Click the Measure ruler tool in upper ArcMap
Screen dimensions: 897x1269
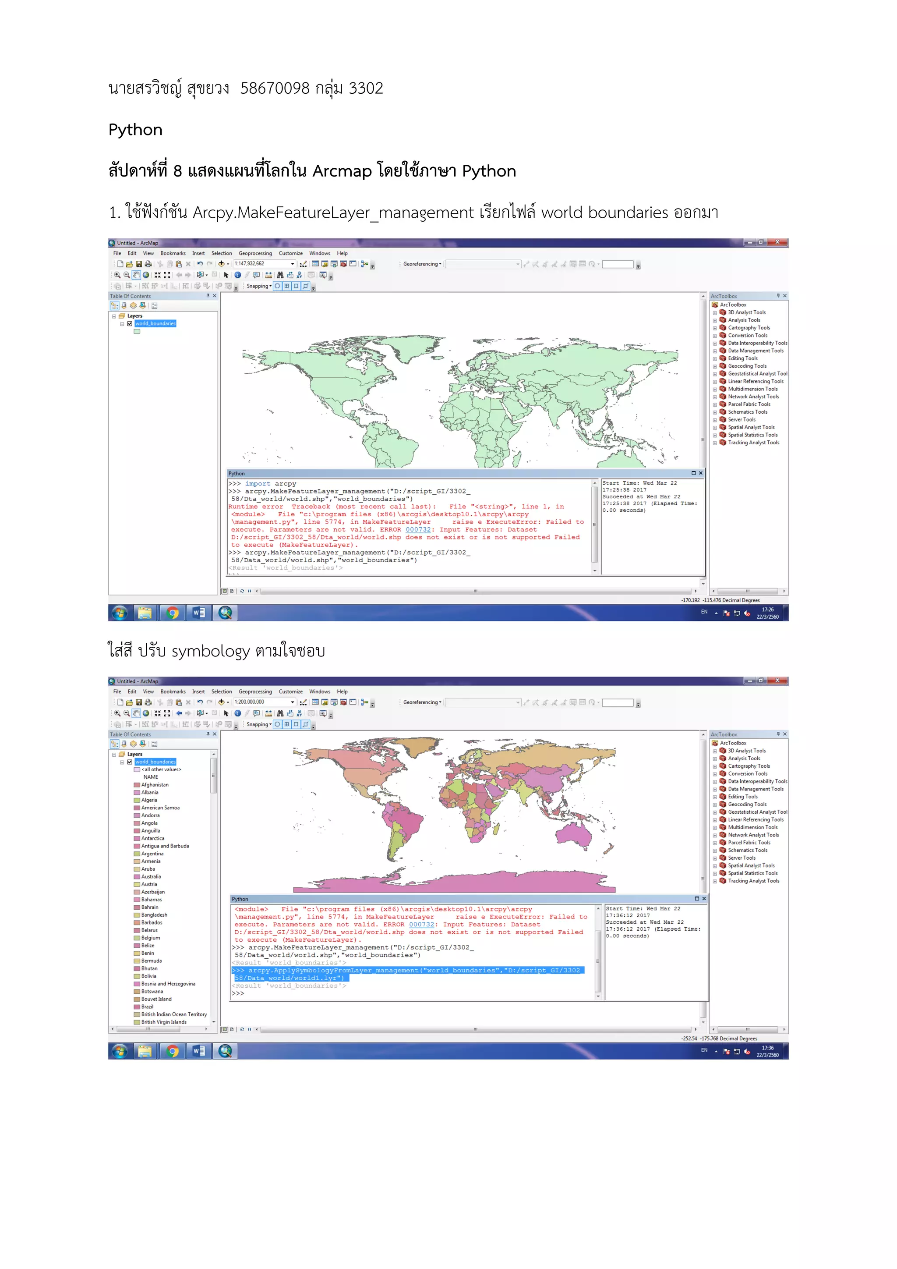coord(268,275)
